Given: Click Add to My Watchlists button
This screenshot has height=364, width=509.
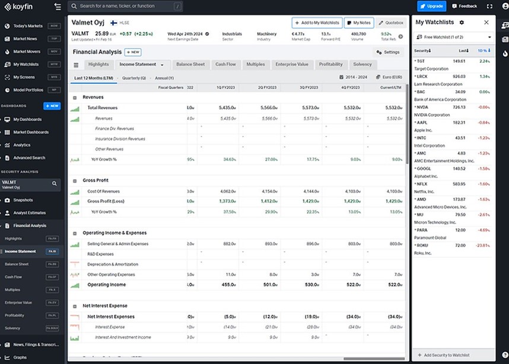Looking at the screenshot, I should click(317, 23).
